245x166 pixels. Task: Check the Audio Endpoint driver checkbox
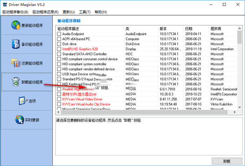pos(59,34)
